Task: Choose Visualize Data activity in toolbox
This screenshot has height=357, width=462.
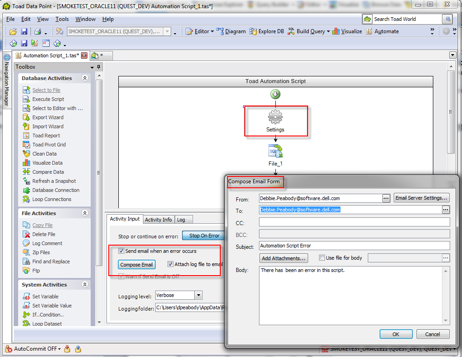Action: 42,163
